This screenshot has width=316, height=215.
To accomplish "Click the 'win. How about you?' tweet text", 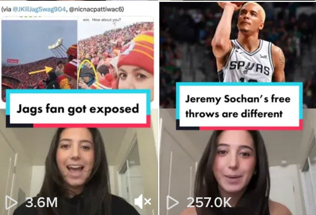I will tap(102, 20).
